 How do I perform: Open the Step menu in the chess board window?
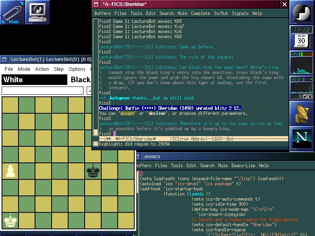59,69
